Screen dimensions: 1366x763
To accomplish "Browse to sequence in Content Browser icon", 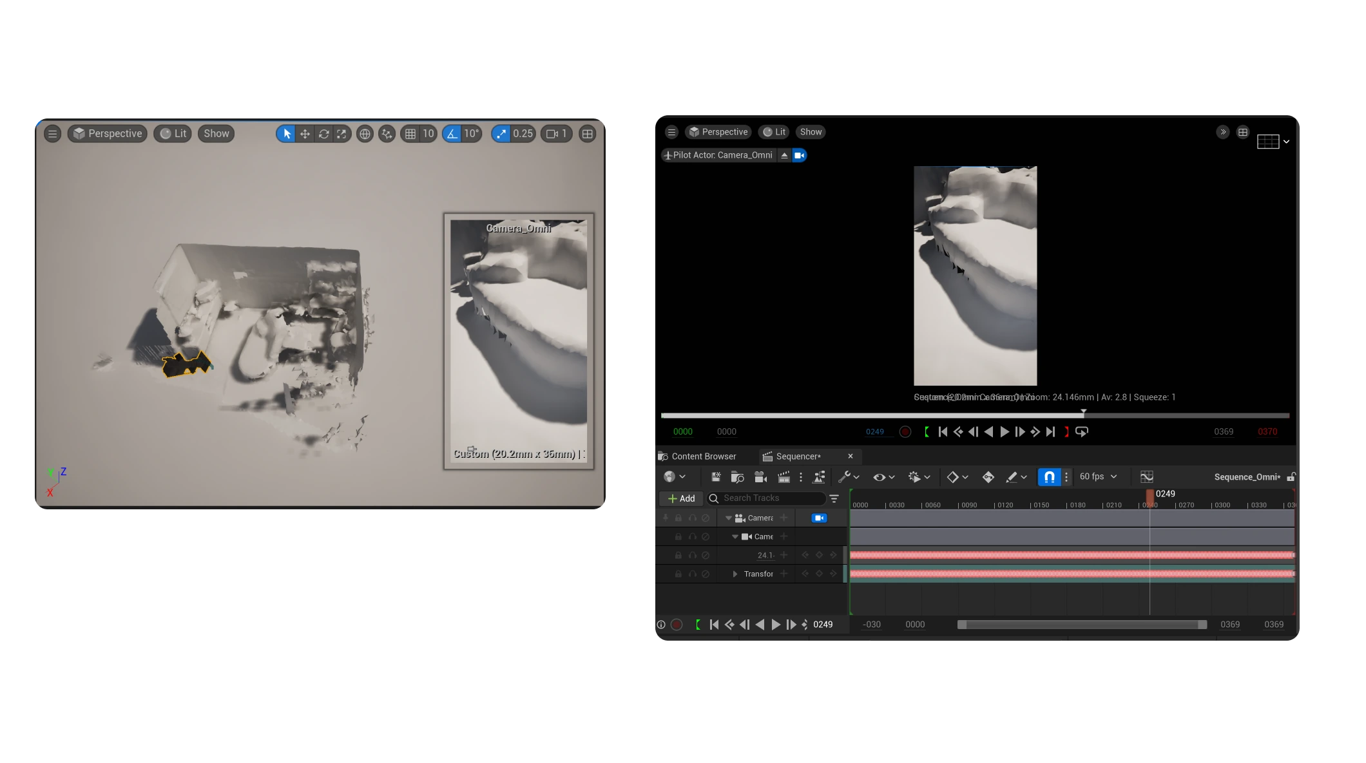I will [x=738, y=477].
